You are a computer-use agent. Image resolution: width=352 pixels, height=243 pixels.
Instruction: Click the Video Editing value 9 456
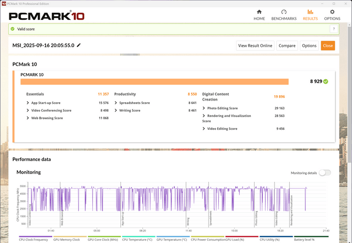pos(280,129)
